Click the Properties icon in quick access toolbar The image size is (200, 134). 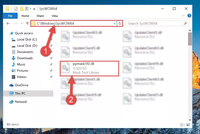16,9
